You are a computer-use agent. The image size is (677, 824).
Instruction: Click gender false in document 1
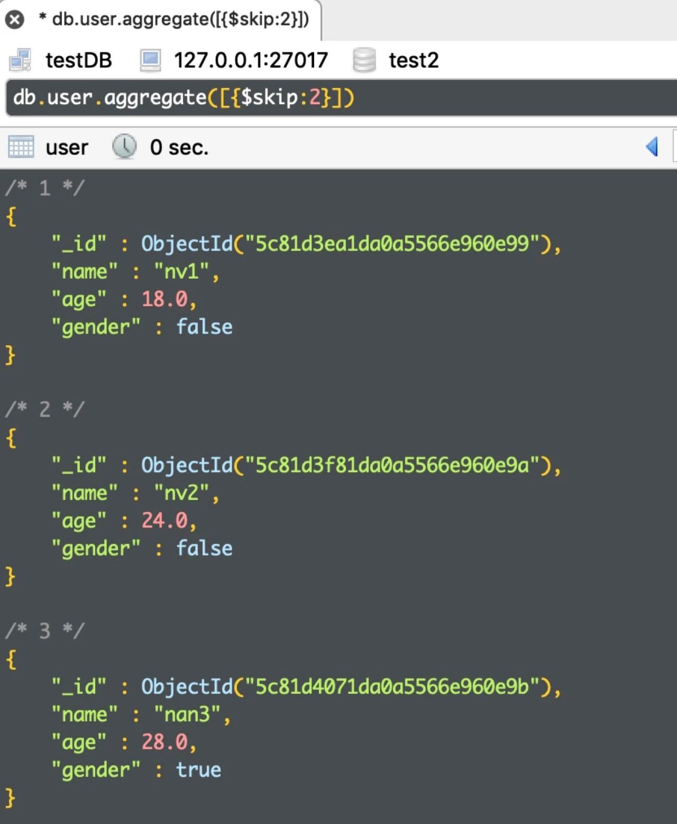pyautogui.click(x=204, y=327)
